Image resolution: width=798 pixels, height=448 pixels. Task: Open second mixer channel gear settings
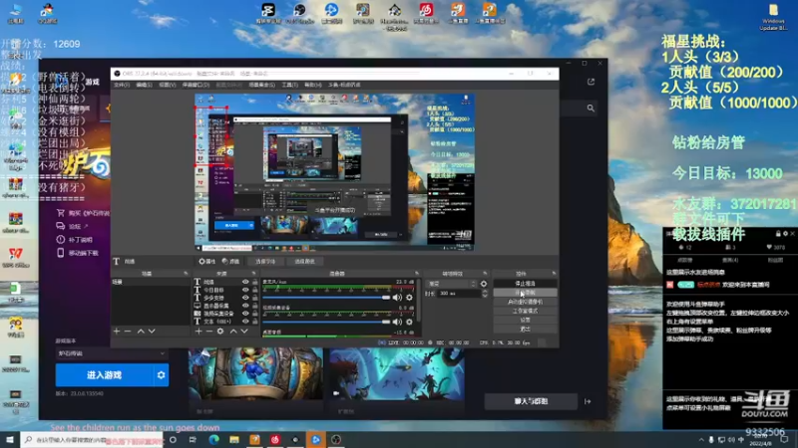(409, 322)
